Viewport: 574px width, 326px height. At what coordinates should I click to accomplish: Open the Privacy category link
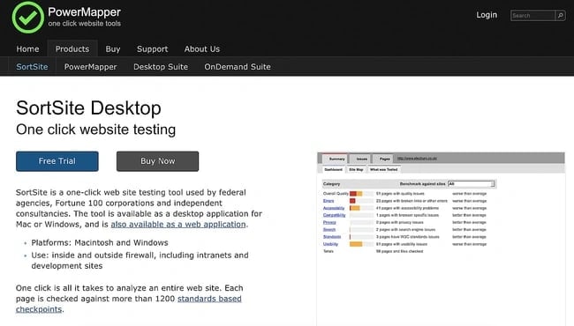coord(329,222)
